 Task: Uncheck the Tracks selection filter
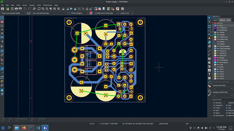point(214,108)
